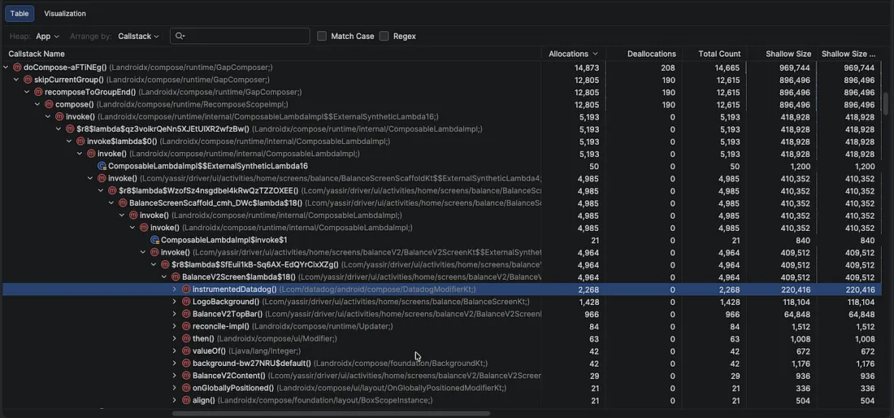Switch to the Visualization tab
Image resolution: width=894 pixels, height=418 pixels.
[65, 14]
